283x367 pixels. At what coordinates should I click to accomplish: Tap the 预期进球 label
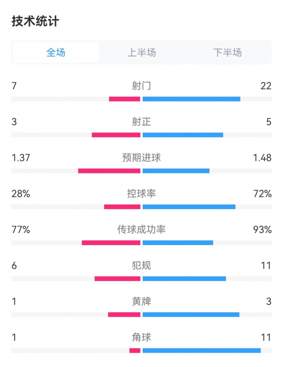[x=141, y=158]
